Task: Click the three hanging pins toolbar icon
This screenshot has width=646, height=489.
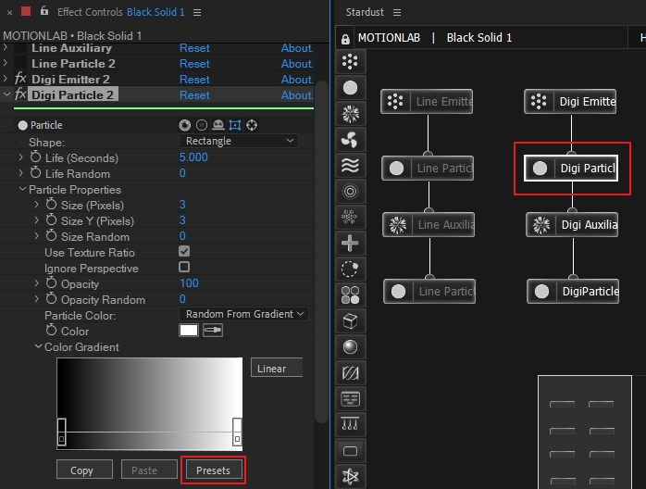Action: tap(350, 425)
